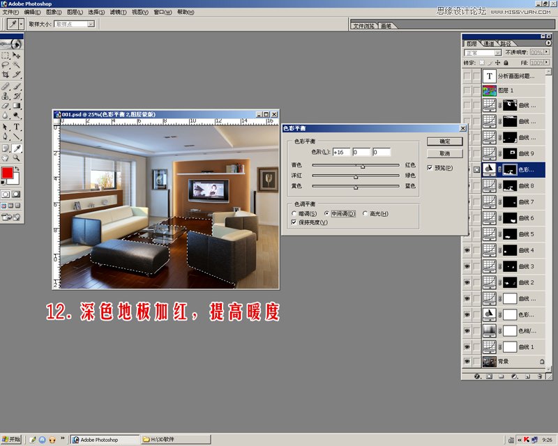Screen dimensions: 558x446
Task: Open the layer blend mode dropdown
Action: [498, 53]
